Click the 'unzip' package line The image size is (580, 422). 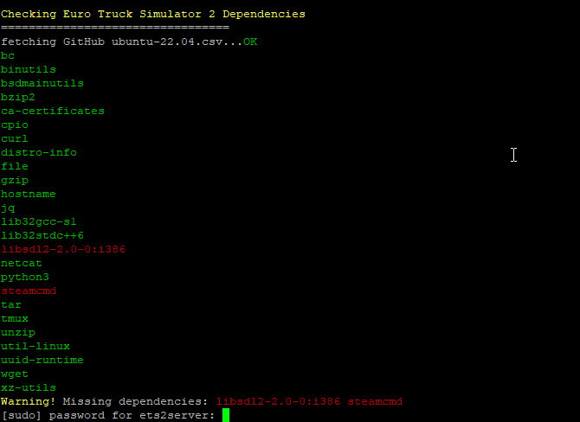[x=18, y=333]
